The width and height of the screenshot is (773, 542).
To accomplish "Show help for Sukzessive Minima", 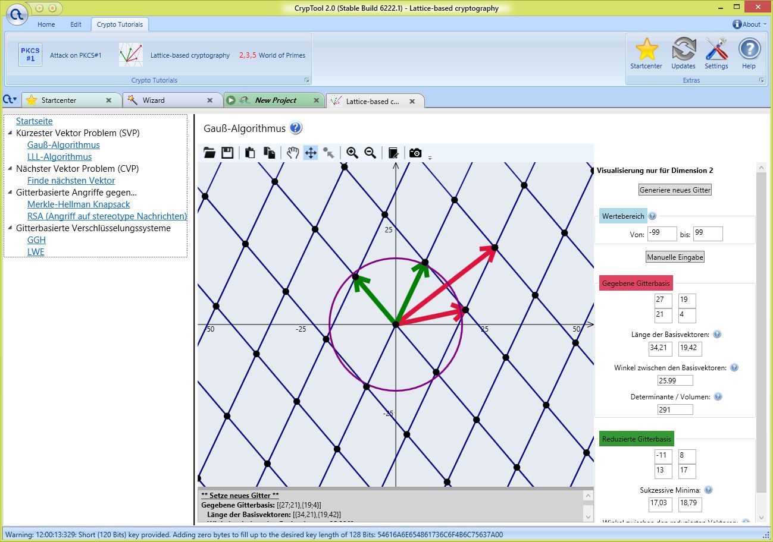I will (708, 490).
